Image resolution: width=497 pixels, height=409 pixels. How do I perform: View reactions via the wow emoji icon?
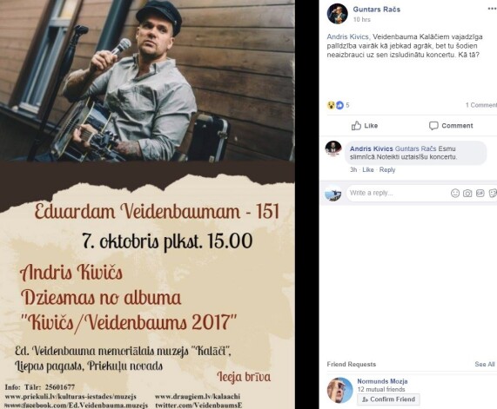pos(331,105)
